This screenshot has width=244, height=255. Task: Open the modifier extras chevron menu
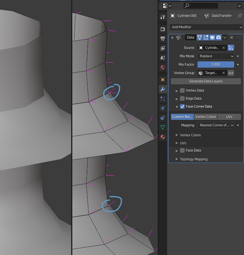click(225, 37)
